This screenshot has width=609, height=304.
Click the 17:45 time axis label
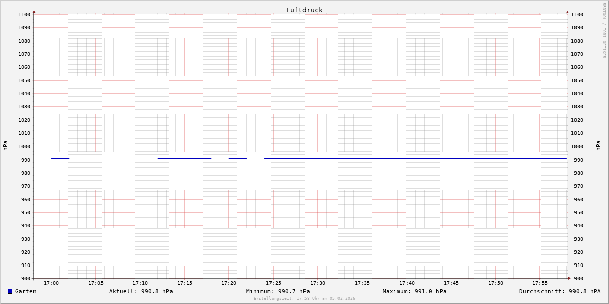point(451,283)
